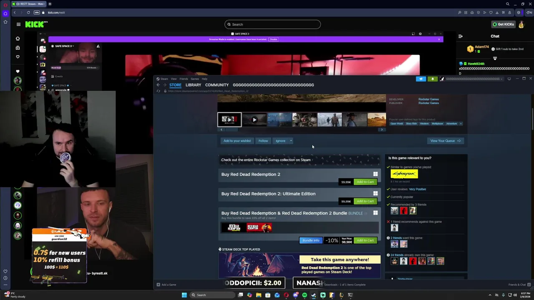Open the Steam Downloads status
Image resolution: width=534 pixels, height=300 pixels.
coord(345,285)
